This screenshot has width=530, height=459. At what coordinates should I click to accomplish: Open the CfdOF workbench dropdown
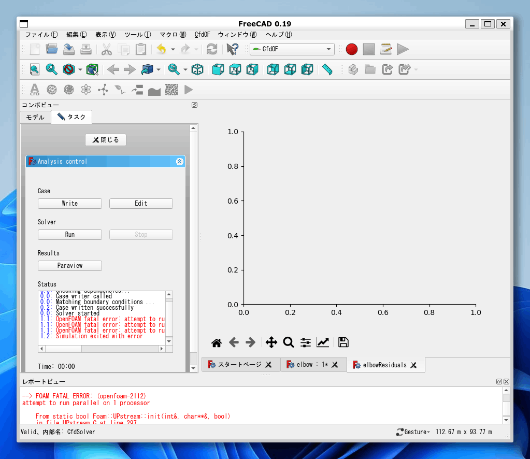click(292, 49)
